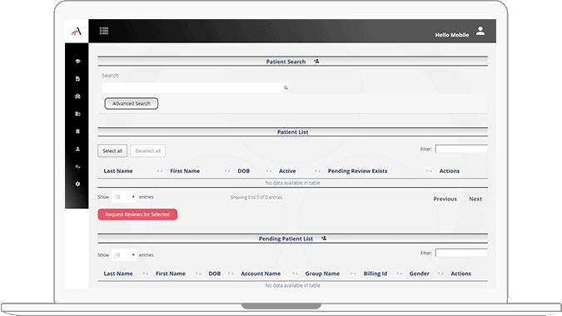Open the settings gear sidebar icon
The height and width of the screenshot is (316, 562).
coord(77,184)
